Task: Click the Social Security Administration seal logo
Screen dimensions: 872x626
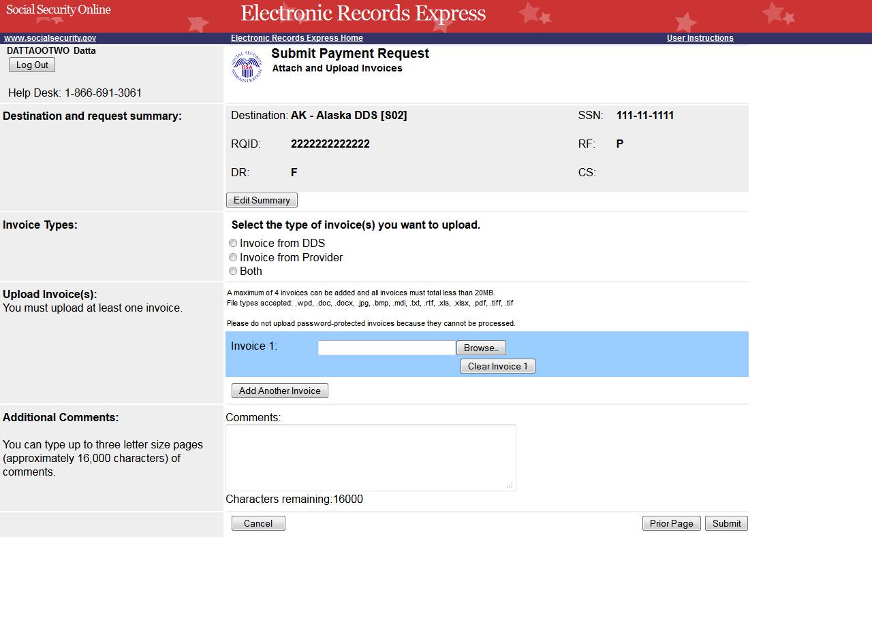Action: (247, 67)
